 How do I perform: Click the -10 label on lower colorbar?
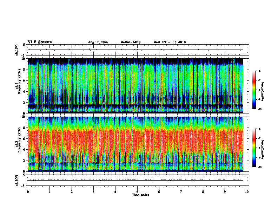coord(260,167)
